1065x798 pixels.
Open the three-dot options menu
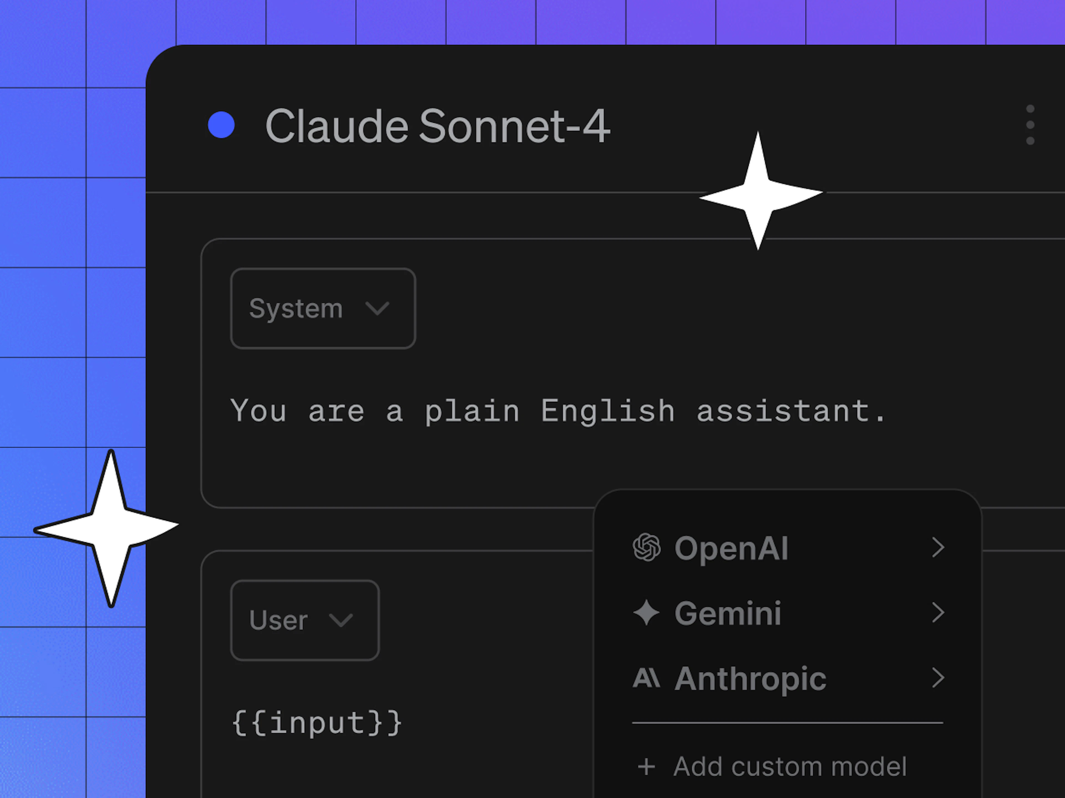(x=1030, y=125)
